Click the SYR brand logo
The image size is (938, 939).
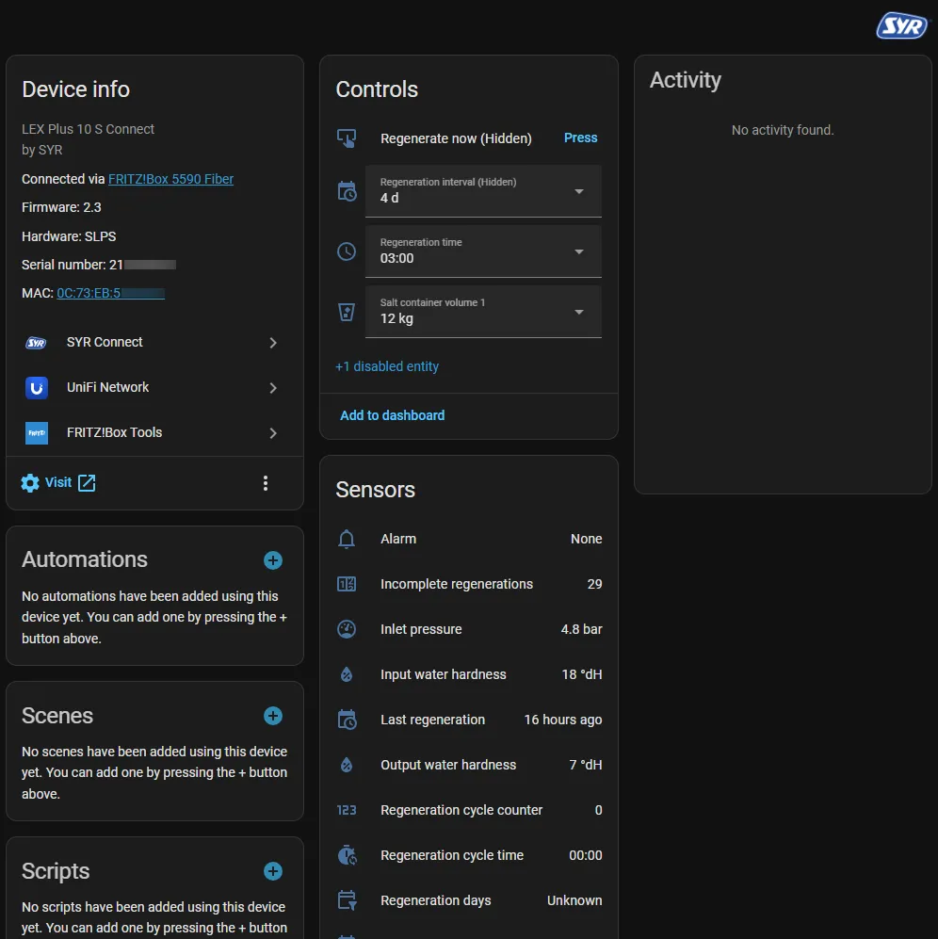pyautogui.click(x=902, y=25)
